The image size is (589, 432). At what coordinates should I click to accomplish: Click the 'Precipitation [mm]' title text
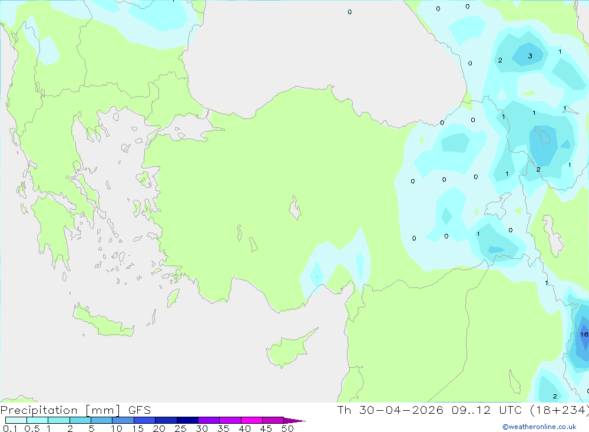pos(61,410)
